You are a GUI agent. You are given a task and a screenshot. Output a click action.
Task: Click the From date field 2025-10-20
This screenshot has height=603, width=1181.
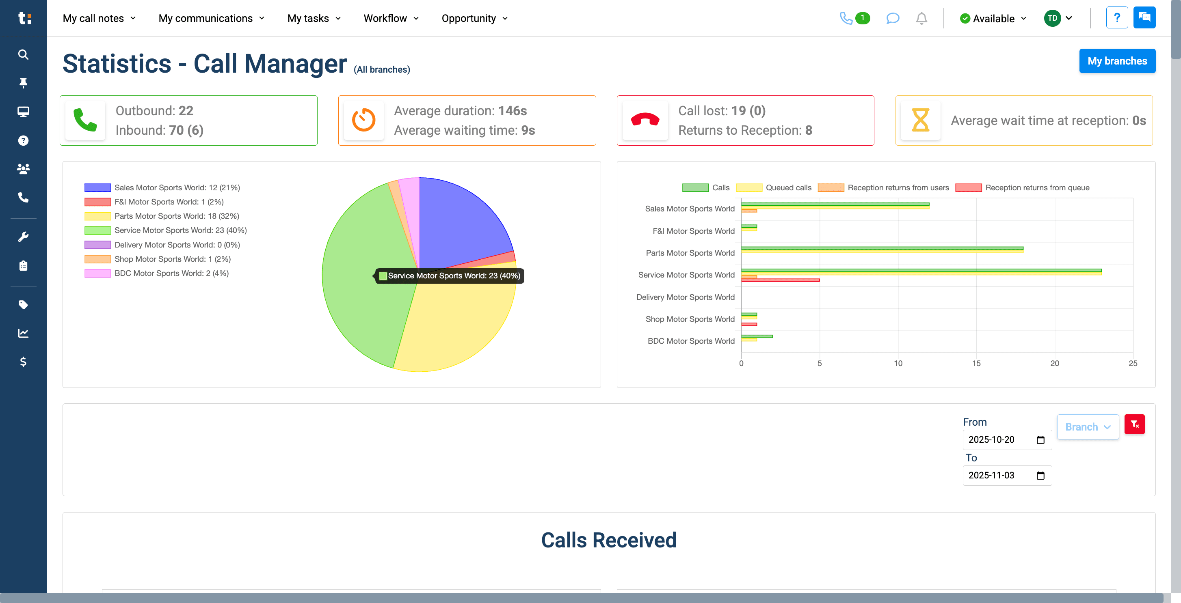coord(1007,440)
